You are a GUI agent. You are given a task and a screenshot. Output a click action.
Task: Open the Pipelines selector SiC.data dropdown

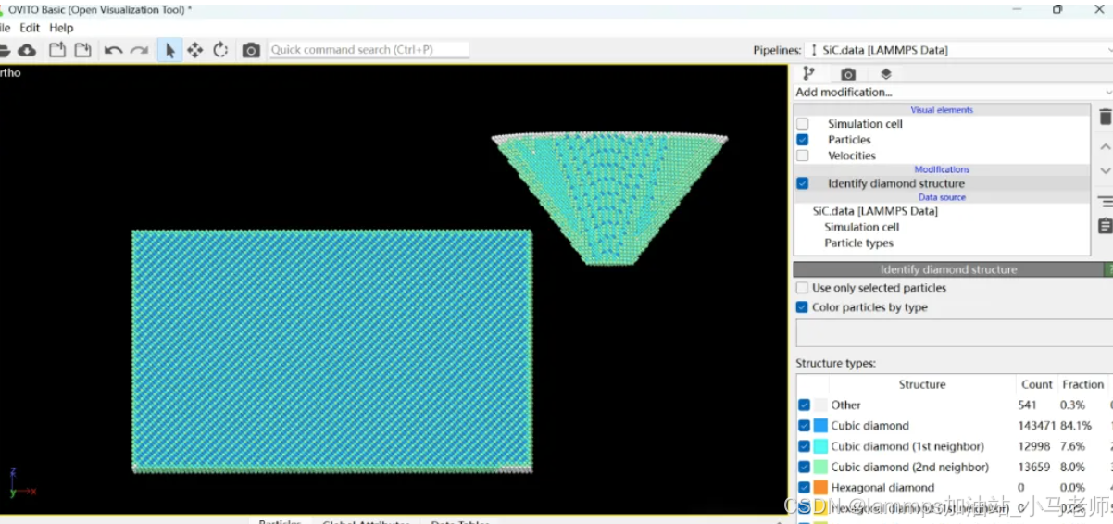coord(959,50)
